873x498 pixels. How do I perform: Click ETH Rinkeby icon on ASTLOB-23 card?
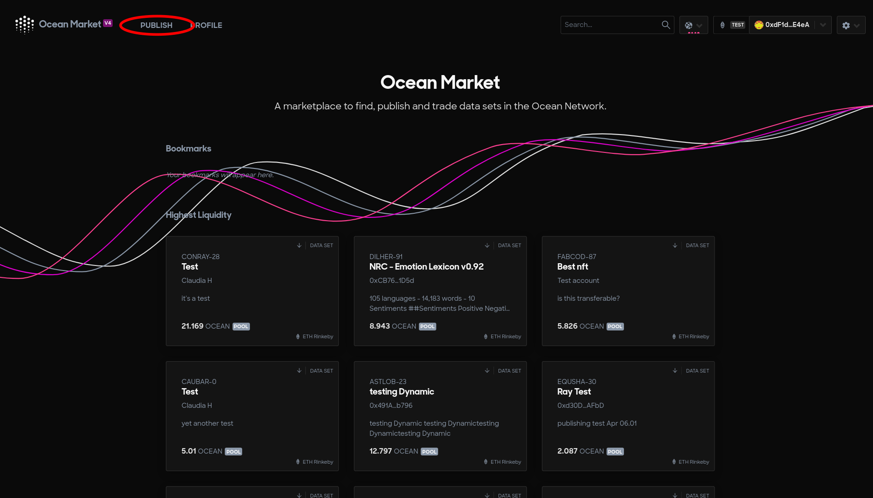coord(486,462)
